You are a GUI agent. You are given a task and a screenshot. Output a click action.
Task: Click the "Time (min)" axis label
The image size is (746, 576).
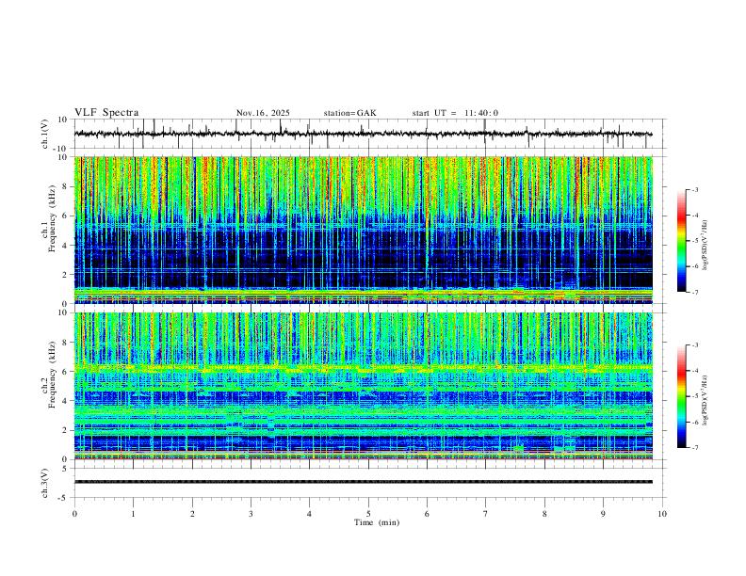tap(377, 522)
